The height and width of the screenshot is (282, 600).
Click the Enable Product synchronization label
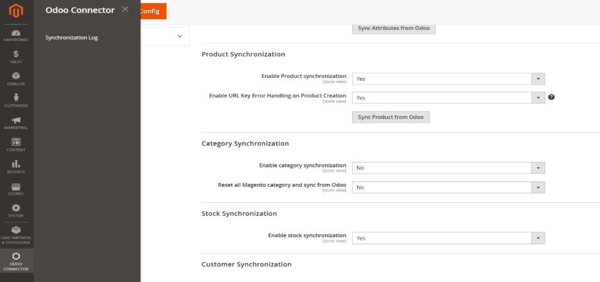point(304,76)
